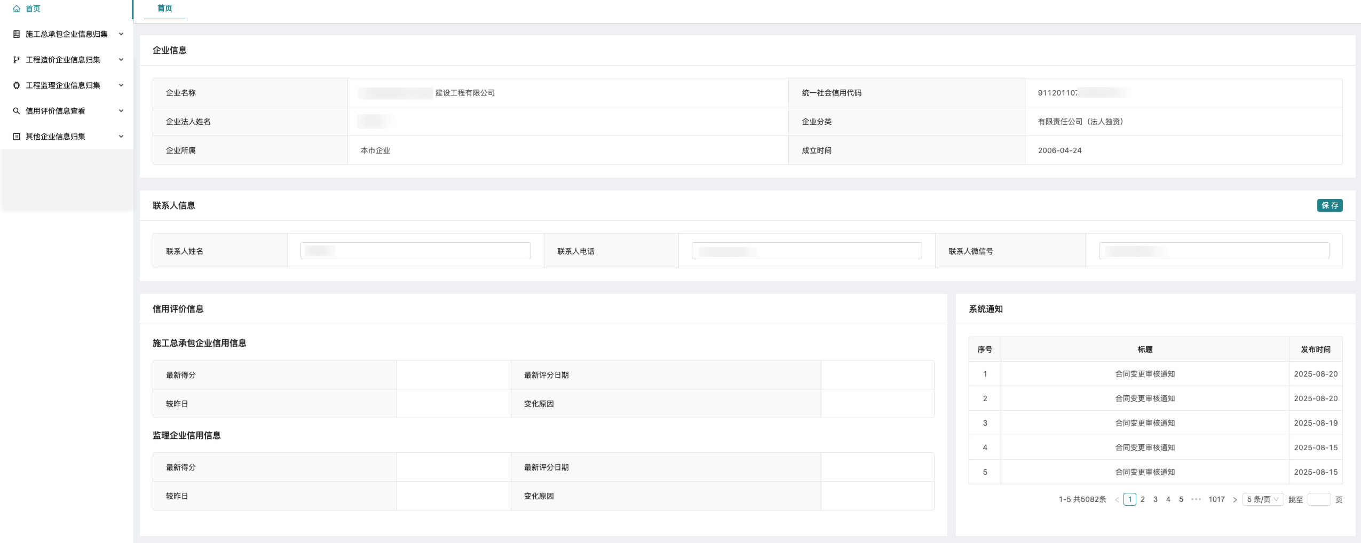Click the previous page arrow in pagination
1361x543 pixels.
(1117, 500)
